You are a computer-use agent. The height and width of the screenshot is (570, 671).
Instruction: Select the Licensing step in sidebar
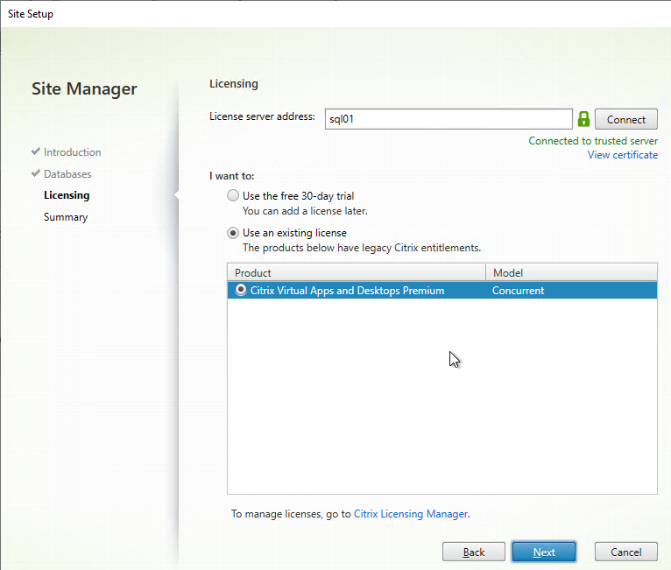pyautogui.click(x=67, y=195)
